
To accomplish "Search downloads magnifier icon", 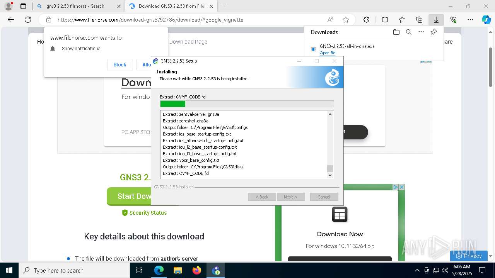I will [x=408, y=32].
